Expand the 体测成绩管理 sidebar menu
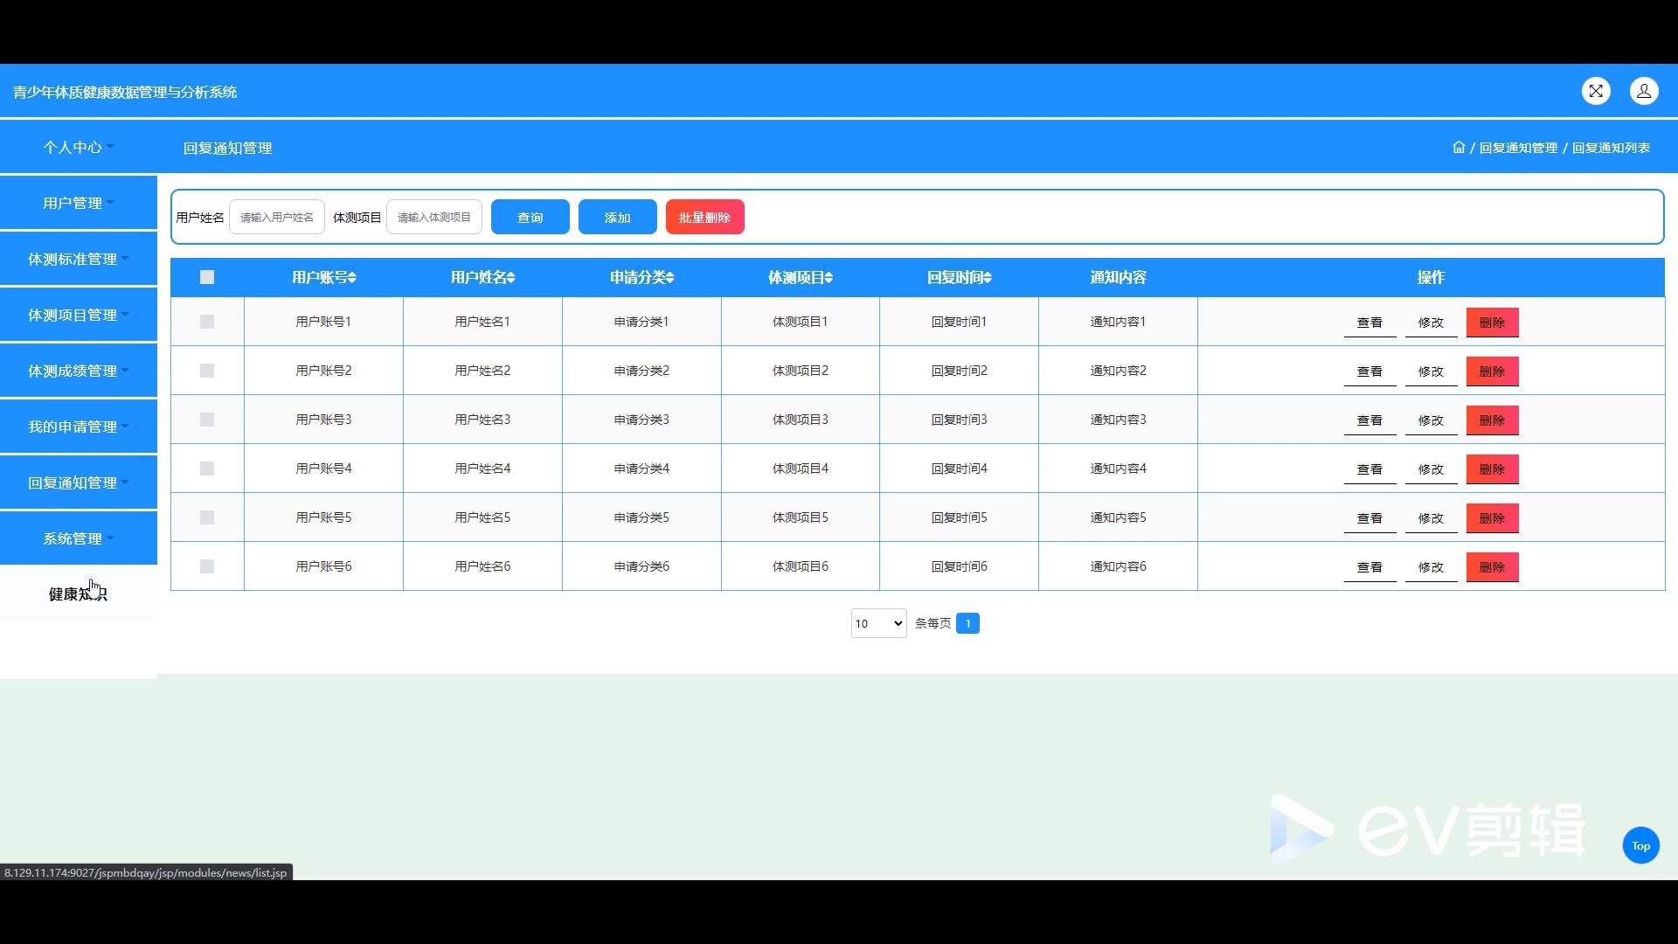The image size is (1678, 944). (78, 371)
